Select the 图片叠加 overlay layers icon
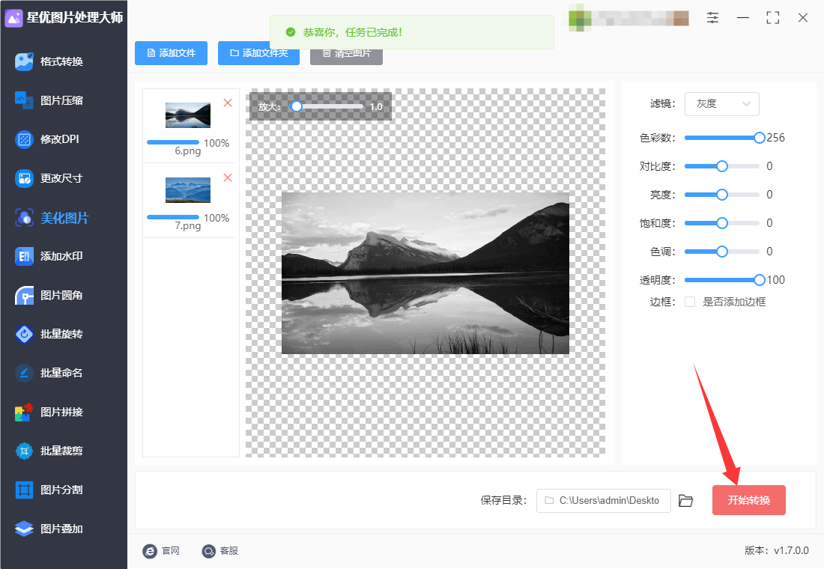 (x=24, y=529)
